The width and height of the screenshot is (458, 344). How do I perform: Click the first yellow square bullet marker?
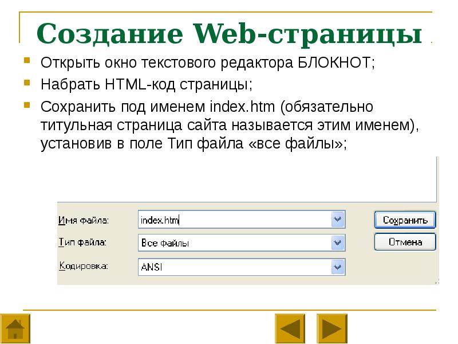(x=27, y=60)
